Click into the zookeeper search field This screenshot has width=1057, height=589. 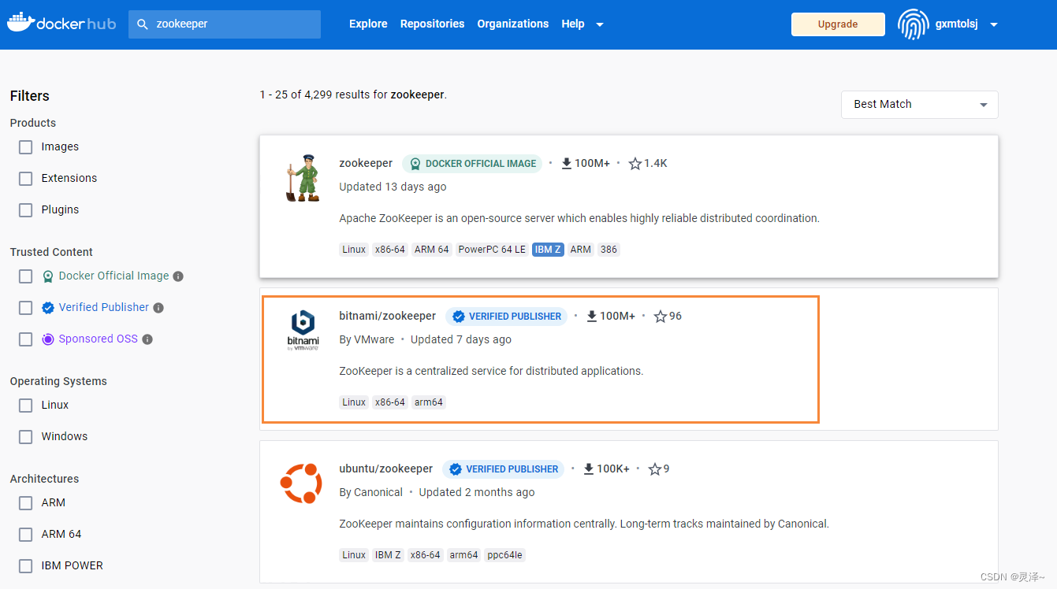pyautogui.click(x=225, y=24)
